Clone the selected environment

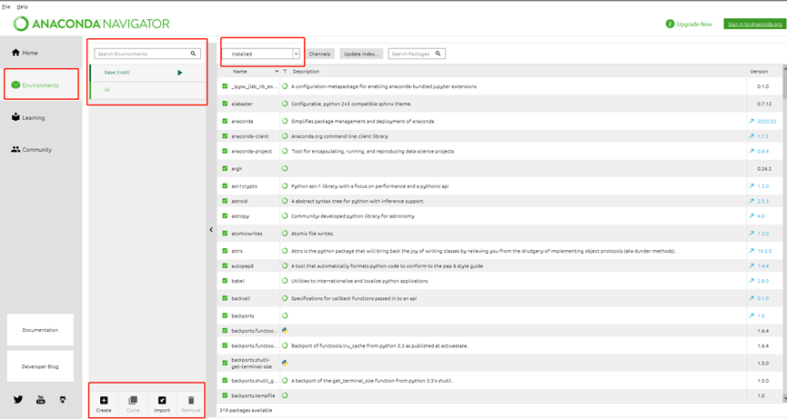tap(133, 404)
